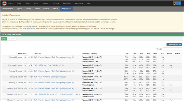184x101 pixels.
Task: Open the 30 November 2020 Premier Division event
Action: point(54,89)
